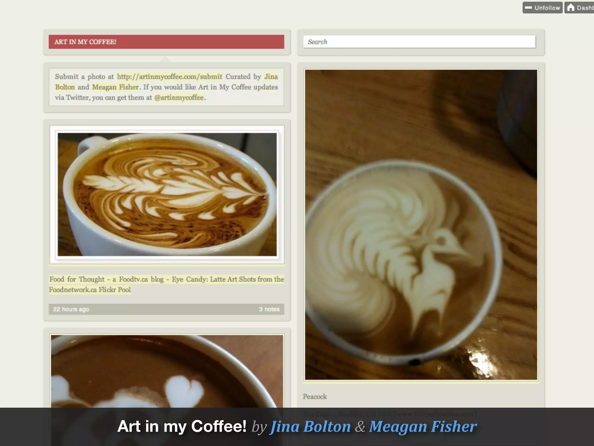Open the peacock latte art photo
Image resolution: width=594 pixels, height=446 pixels.
click(421, 224)
